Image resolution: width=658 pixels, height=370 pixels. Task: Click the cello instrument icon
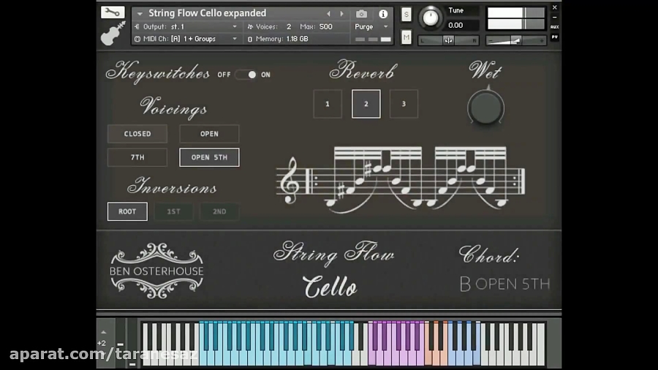click(113, 34)
